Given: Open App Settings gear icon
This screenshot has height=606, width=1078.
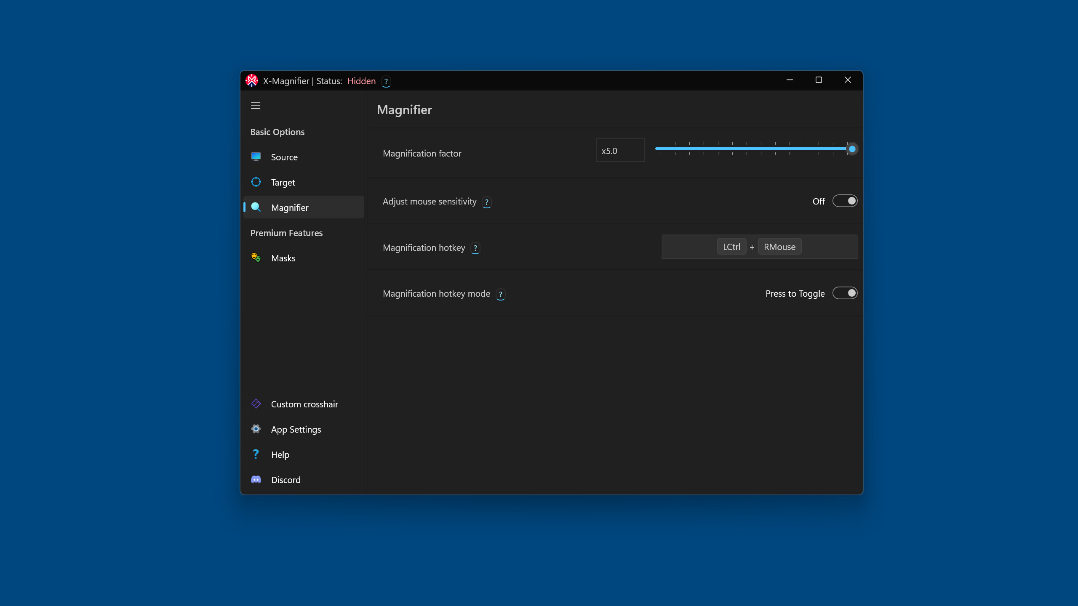Looking at the screenshot, I should [x=256, y=429].
